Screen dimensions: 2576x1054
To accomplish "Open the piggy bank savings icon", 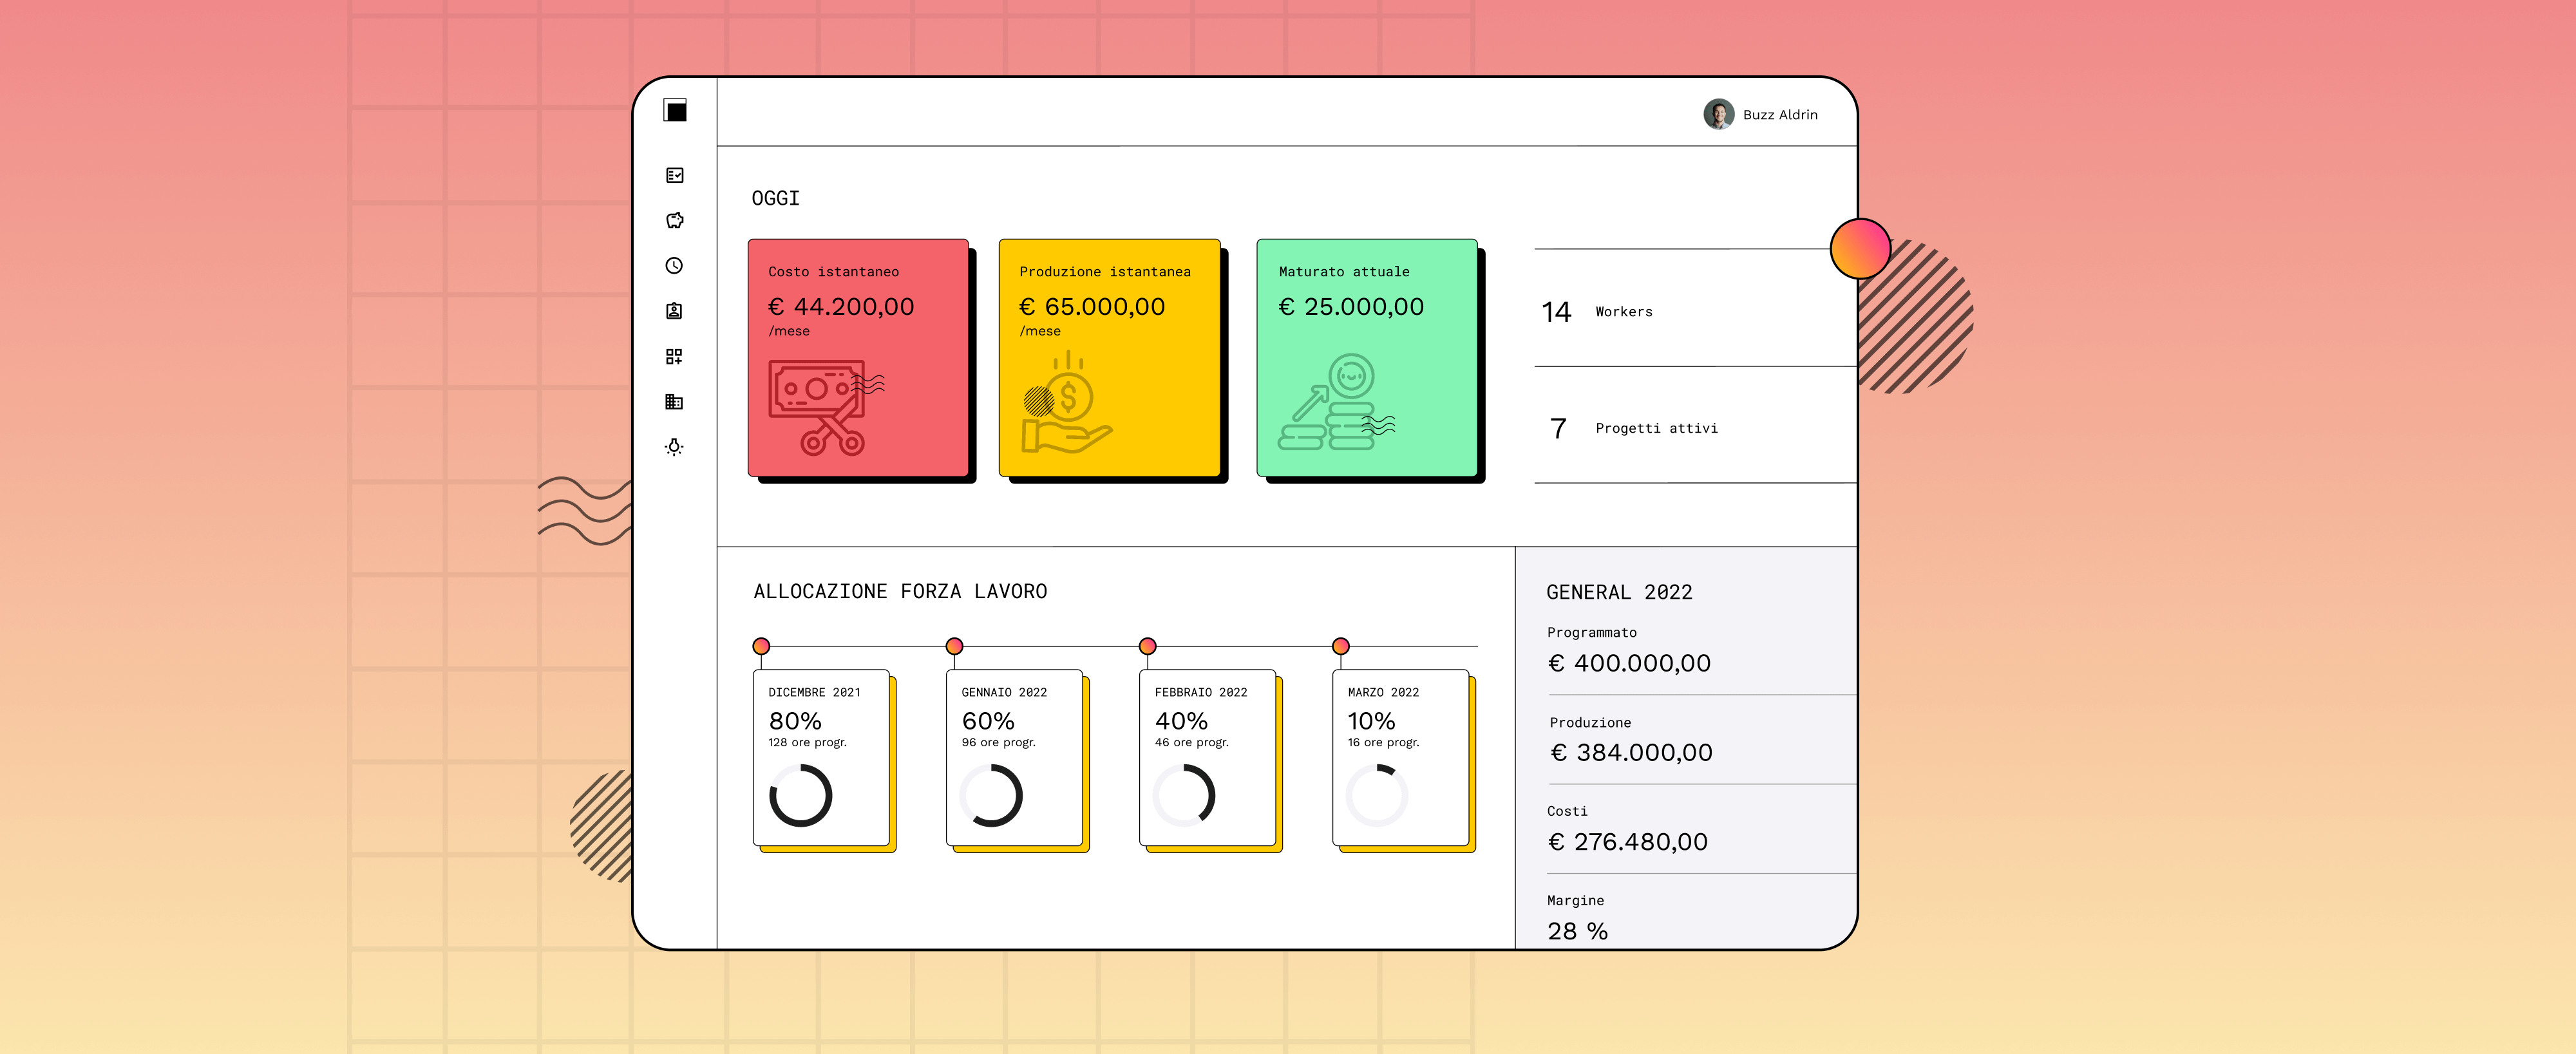I will tap(675, 220).
